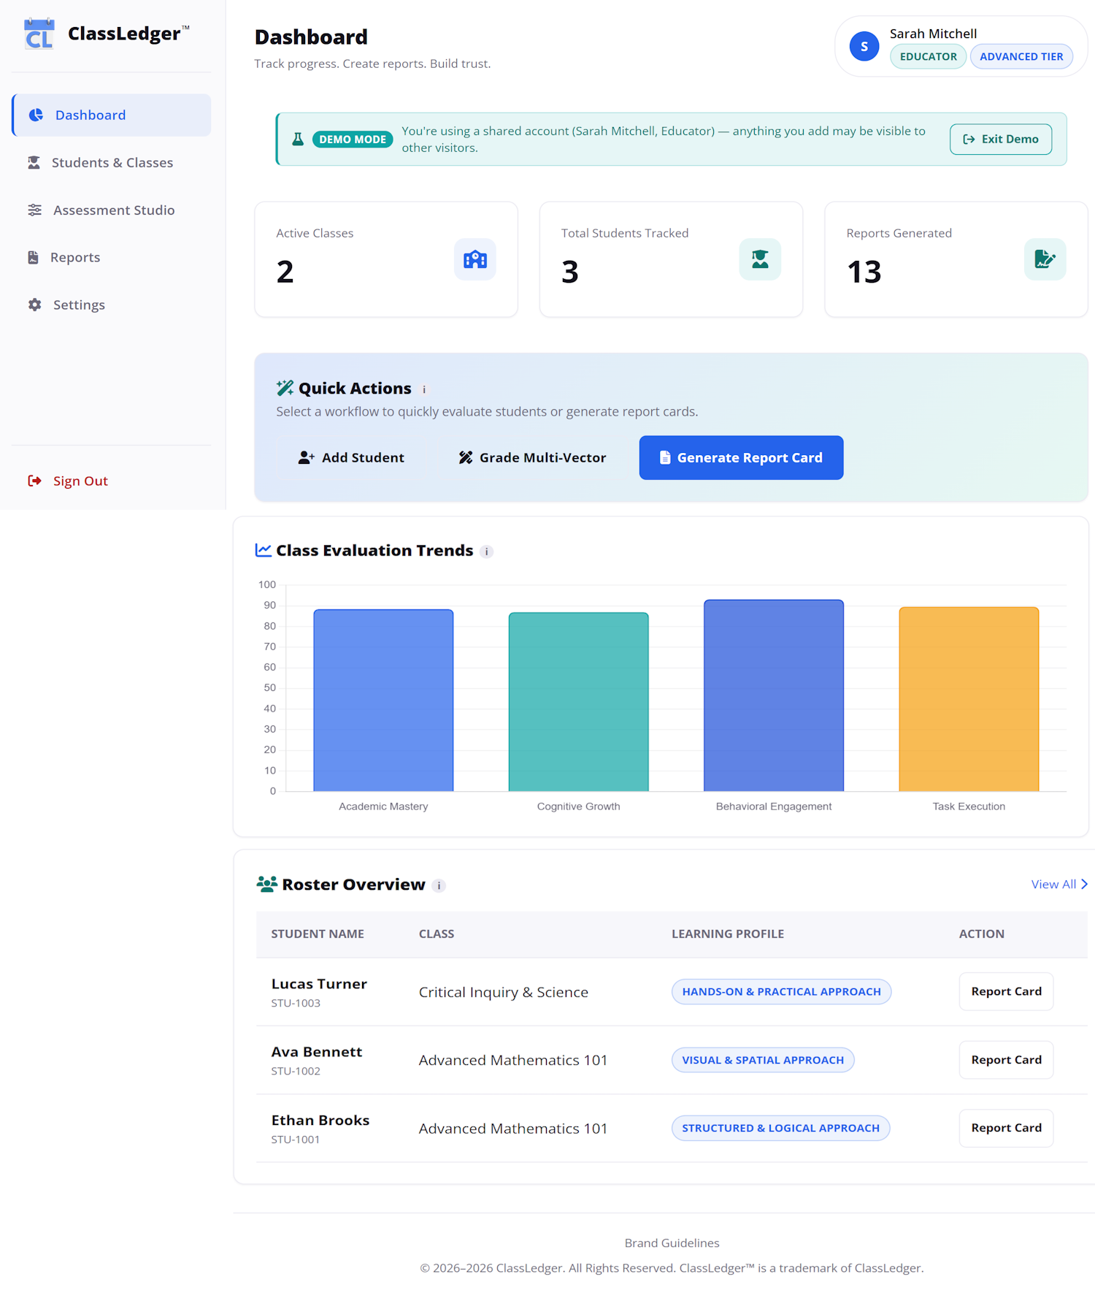Click Generate Report Card button
The height and width of the screenshot is (1301, 1095).
coord(741,457)
